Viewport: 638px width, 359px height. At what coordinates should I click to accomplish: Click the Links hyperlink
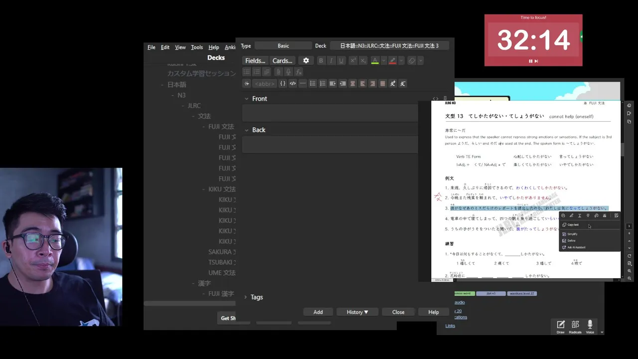[450, 326]
